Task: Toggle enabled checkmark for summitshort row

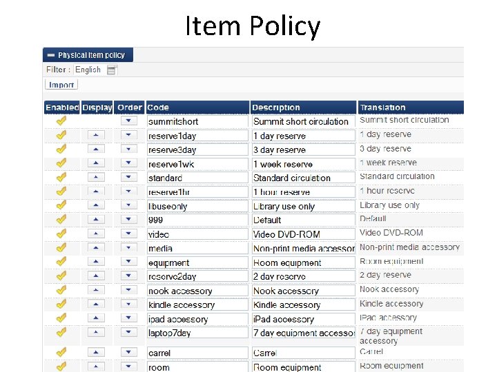Action: click(x=61, y=121)
